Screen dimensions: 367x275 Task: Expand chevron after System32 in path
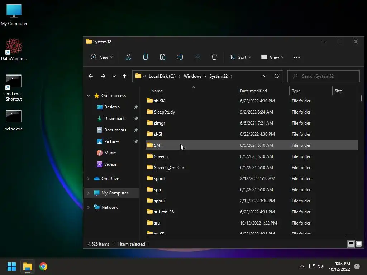232,77
